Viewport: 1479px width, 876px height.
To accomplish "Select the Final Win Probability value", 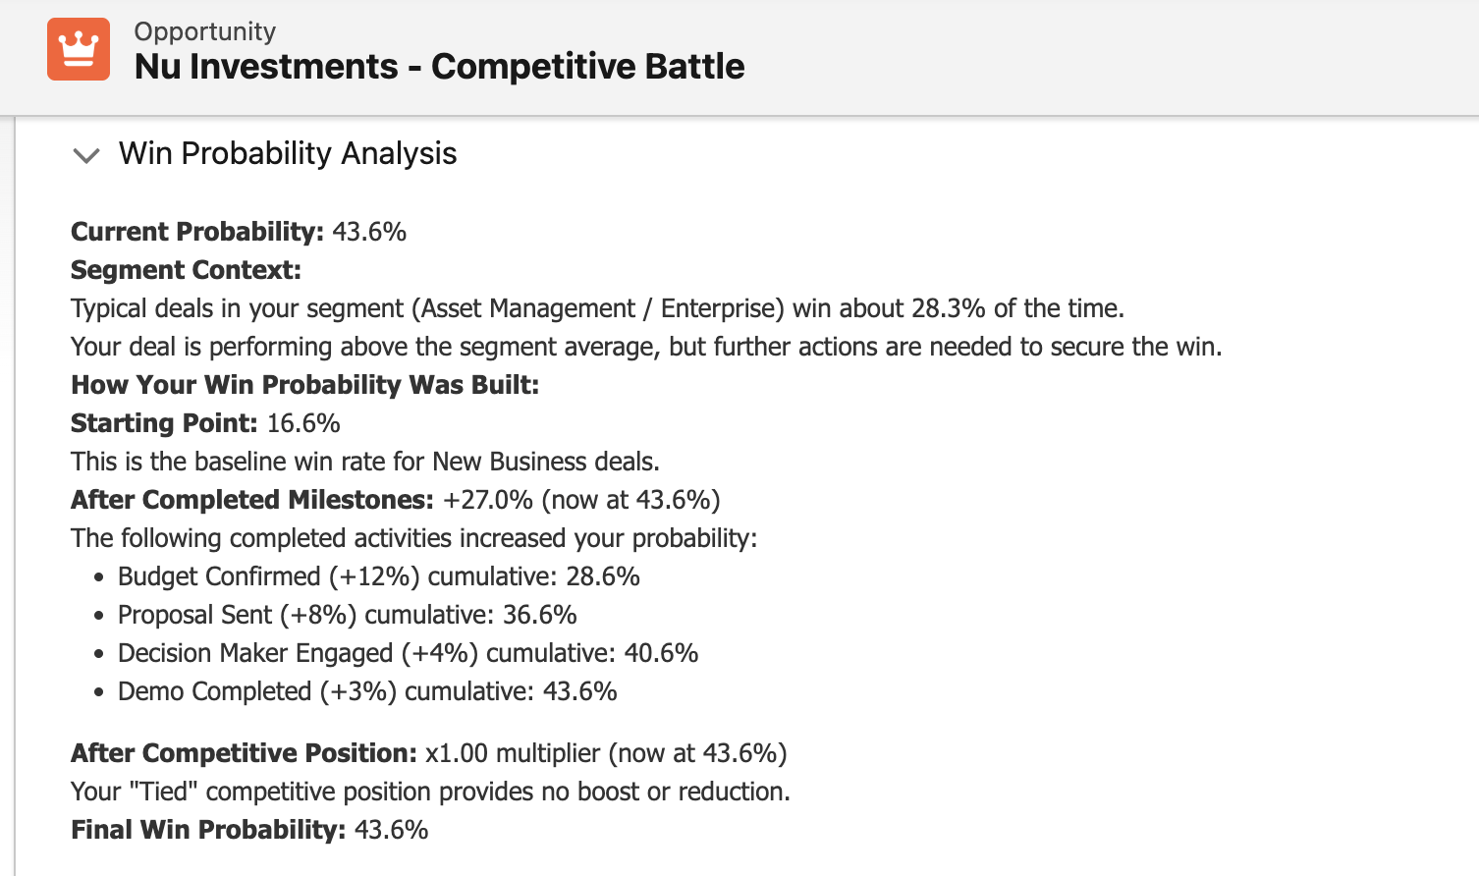I will click(x=391, y=830).
